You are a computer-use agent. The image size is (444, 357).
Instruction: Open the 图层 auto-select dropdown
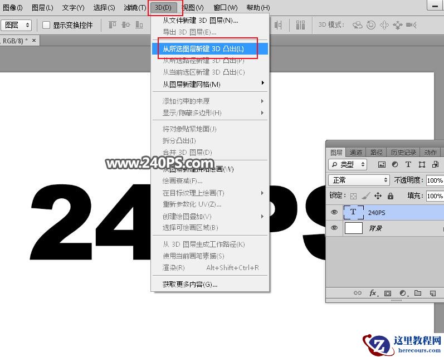[16, 25]
